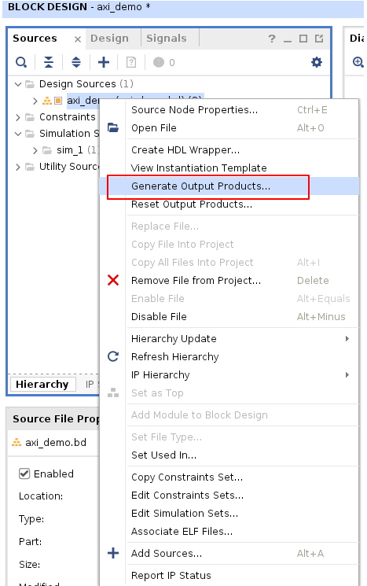The height and width of the screenshot is (586, 367).
Task: Select Reset Output Products
Action: click(229, 205)
